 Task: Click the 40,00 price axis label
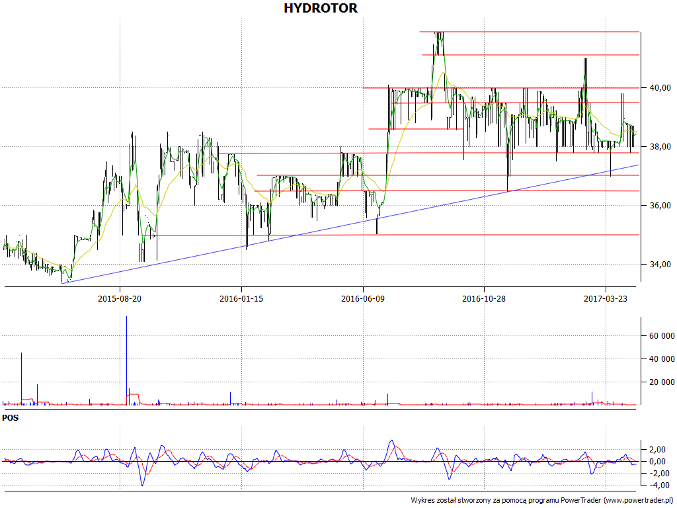click(x=660, y=88)
